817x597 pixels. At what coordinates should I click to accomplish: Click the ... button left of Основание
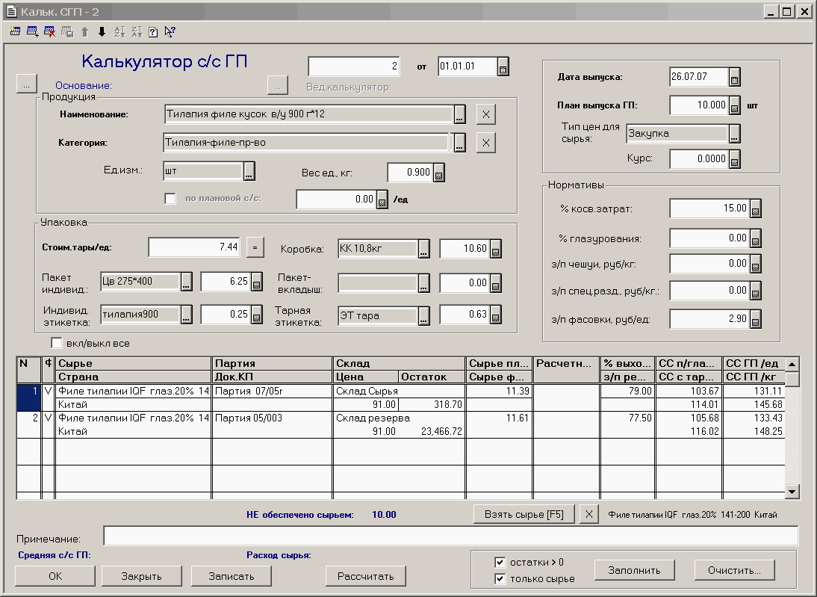(x=27, y=84)
